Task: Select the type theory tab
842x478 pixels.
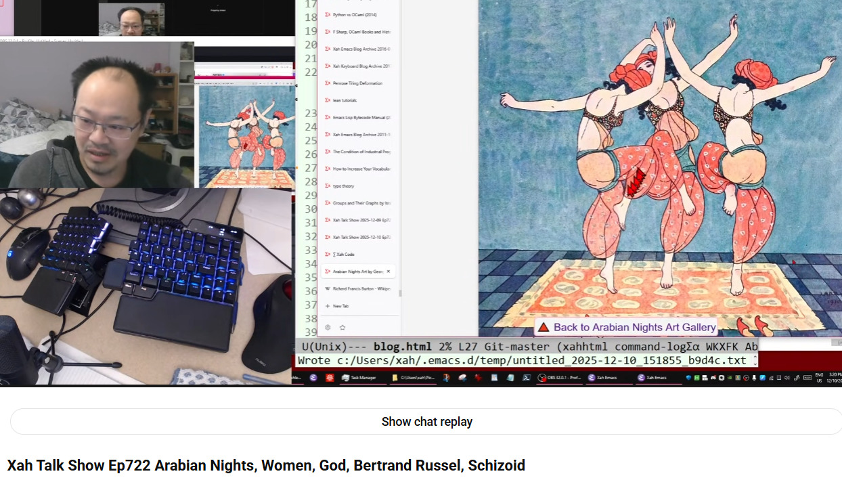Action: tap(343, 186)
